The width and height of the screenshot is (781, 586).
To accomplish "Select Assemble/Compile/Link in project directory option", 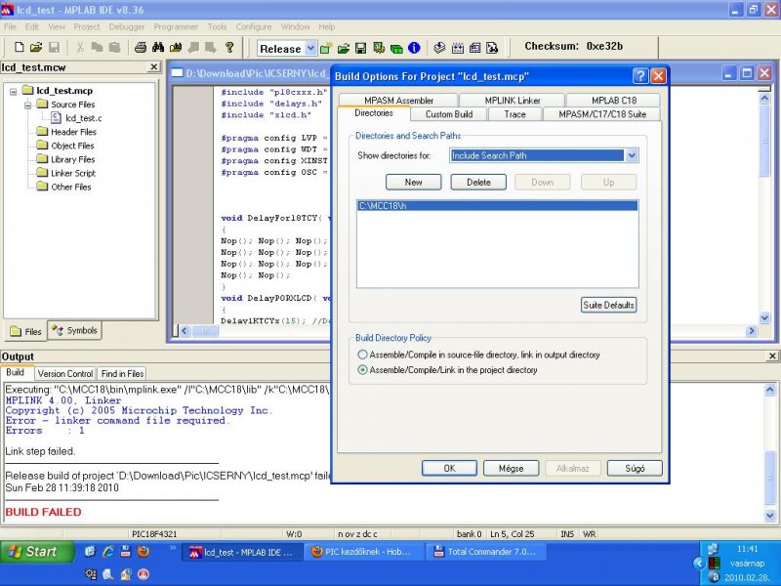I will coord(362,370).
